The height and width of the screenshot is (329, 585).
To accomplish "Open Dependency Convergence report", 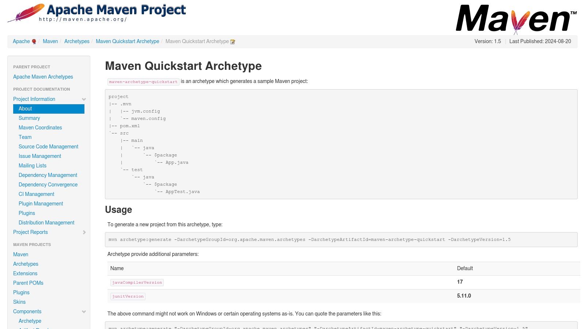I will point(48,185).
